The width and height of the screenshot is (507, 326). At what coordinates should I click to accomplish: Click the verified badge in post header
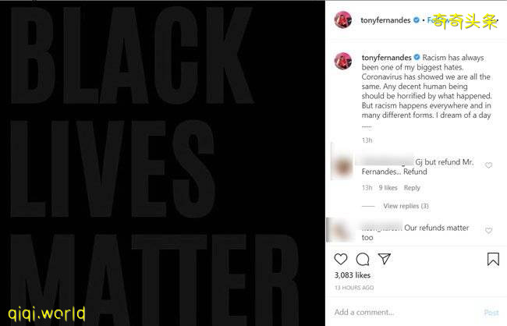coord(417,20)
